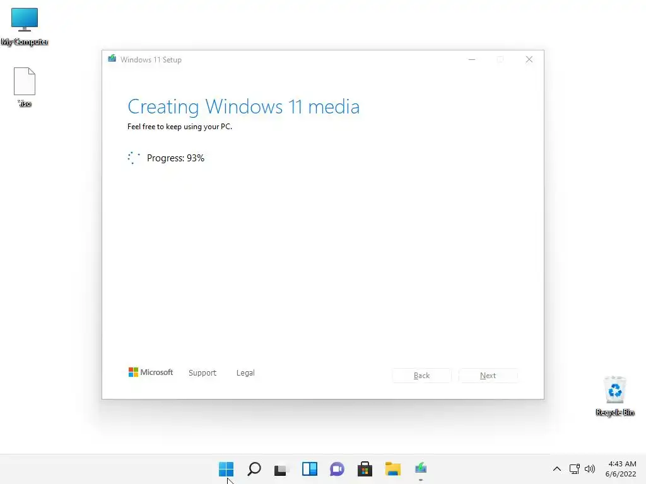Open My Computer desktop icon

(x=25, y=26)
